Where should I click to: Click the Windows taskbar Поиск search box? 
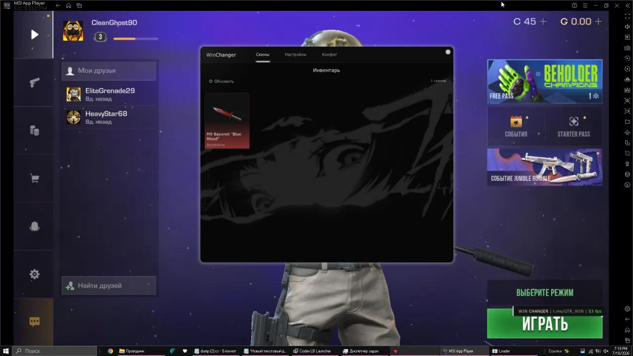tap(54, 351)
